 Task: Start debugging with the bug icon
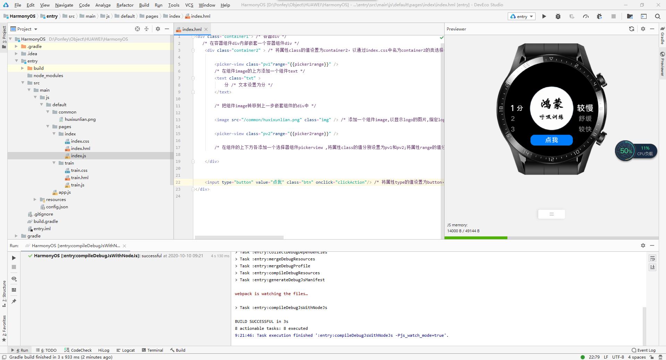click(x=558, y=16)
